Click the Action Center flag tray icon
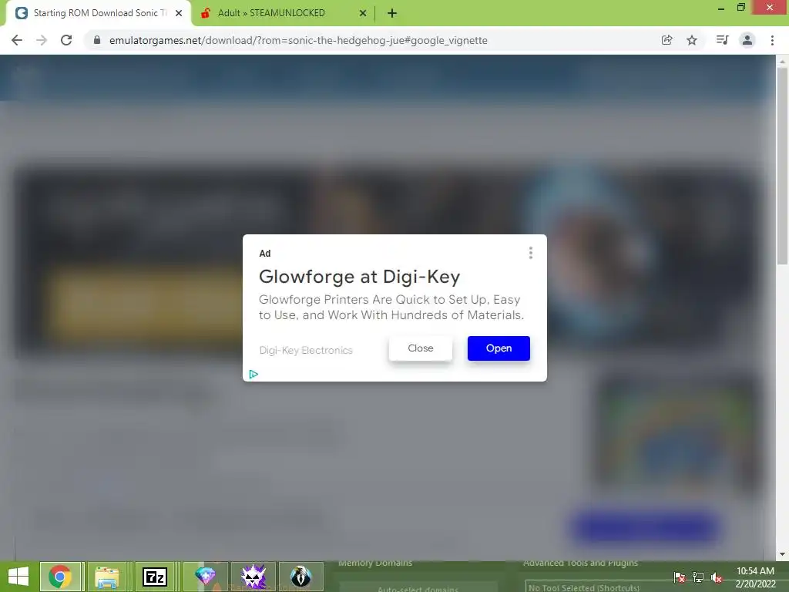Viewport: 789px width, 592px height. click(680, 577)
